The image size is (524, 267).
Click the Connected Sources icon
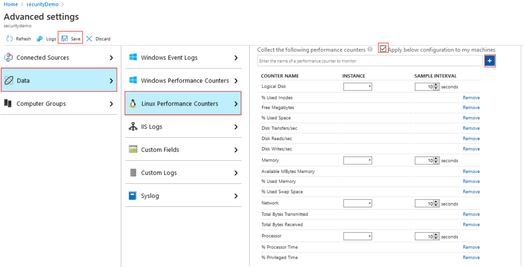tap(8, 57)
